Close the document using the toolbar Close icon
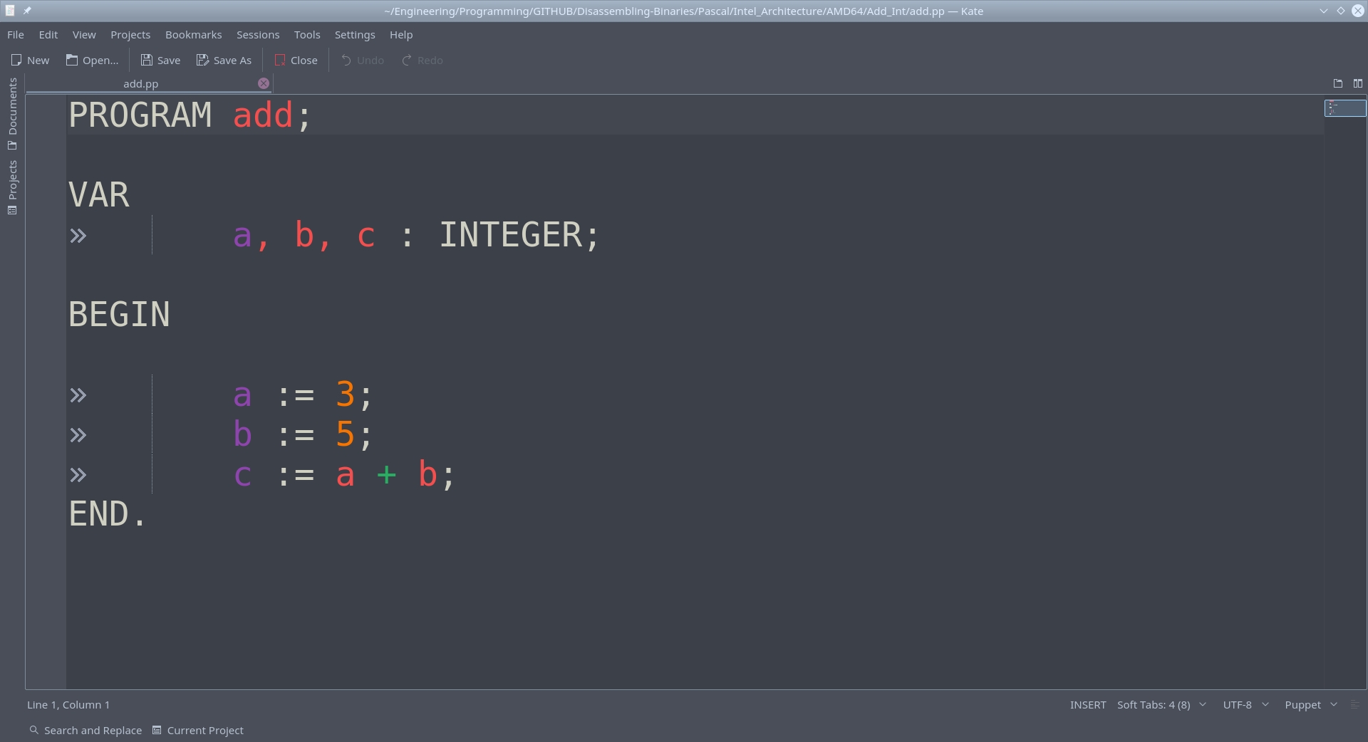Viewport: 1368px width, 742px height. click(280, 61)
